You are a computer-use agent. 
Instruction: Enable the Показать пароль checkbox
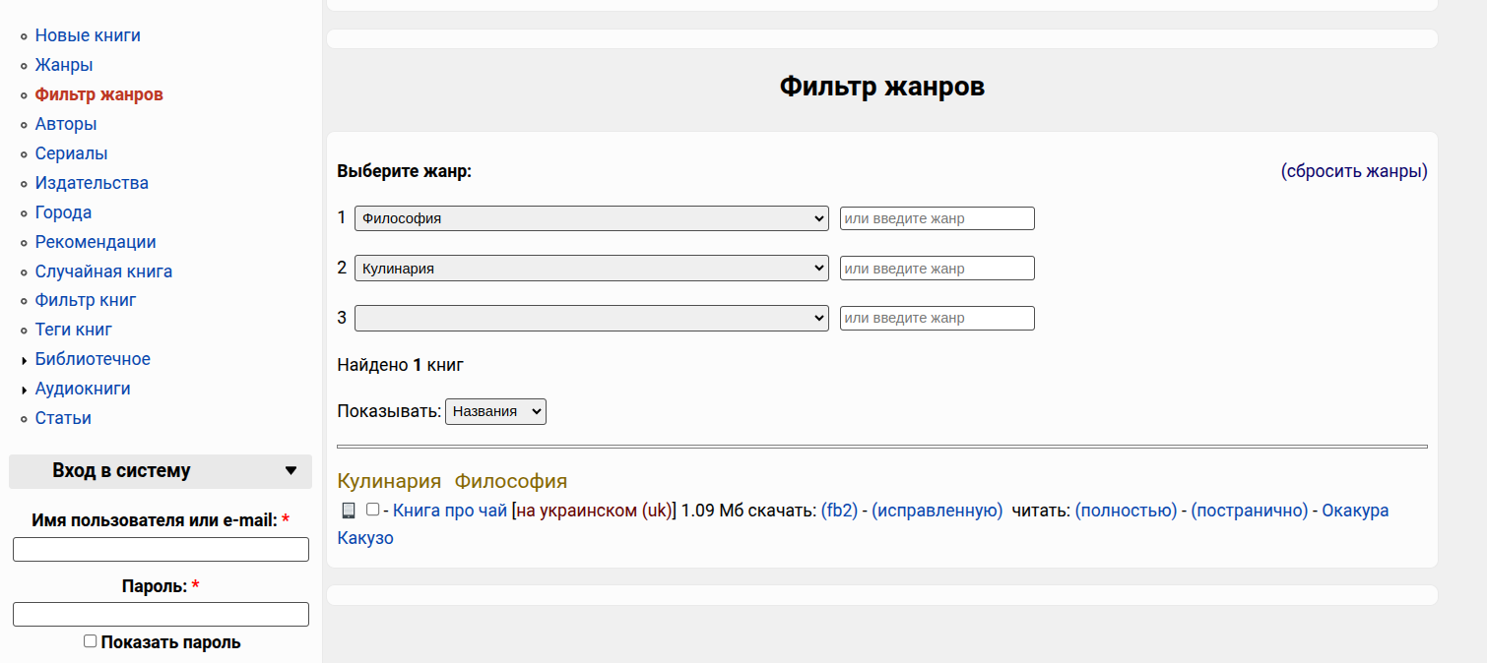(x=91, y=641)
